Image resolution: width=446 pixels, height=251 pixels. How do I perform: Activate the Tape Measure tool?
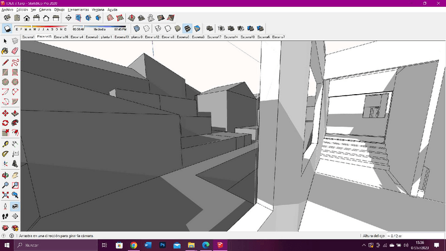5,144
